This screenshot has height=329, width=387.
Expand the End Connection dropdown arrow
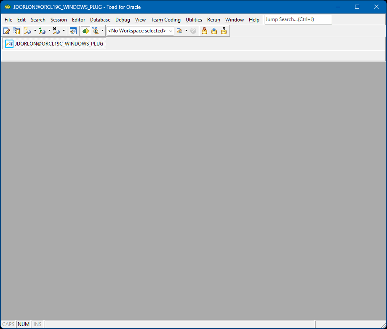point(64,31)
